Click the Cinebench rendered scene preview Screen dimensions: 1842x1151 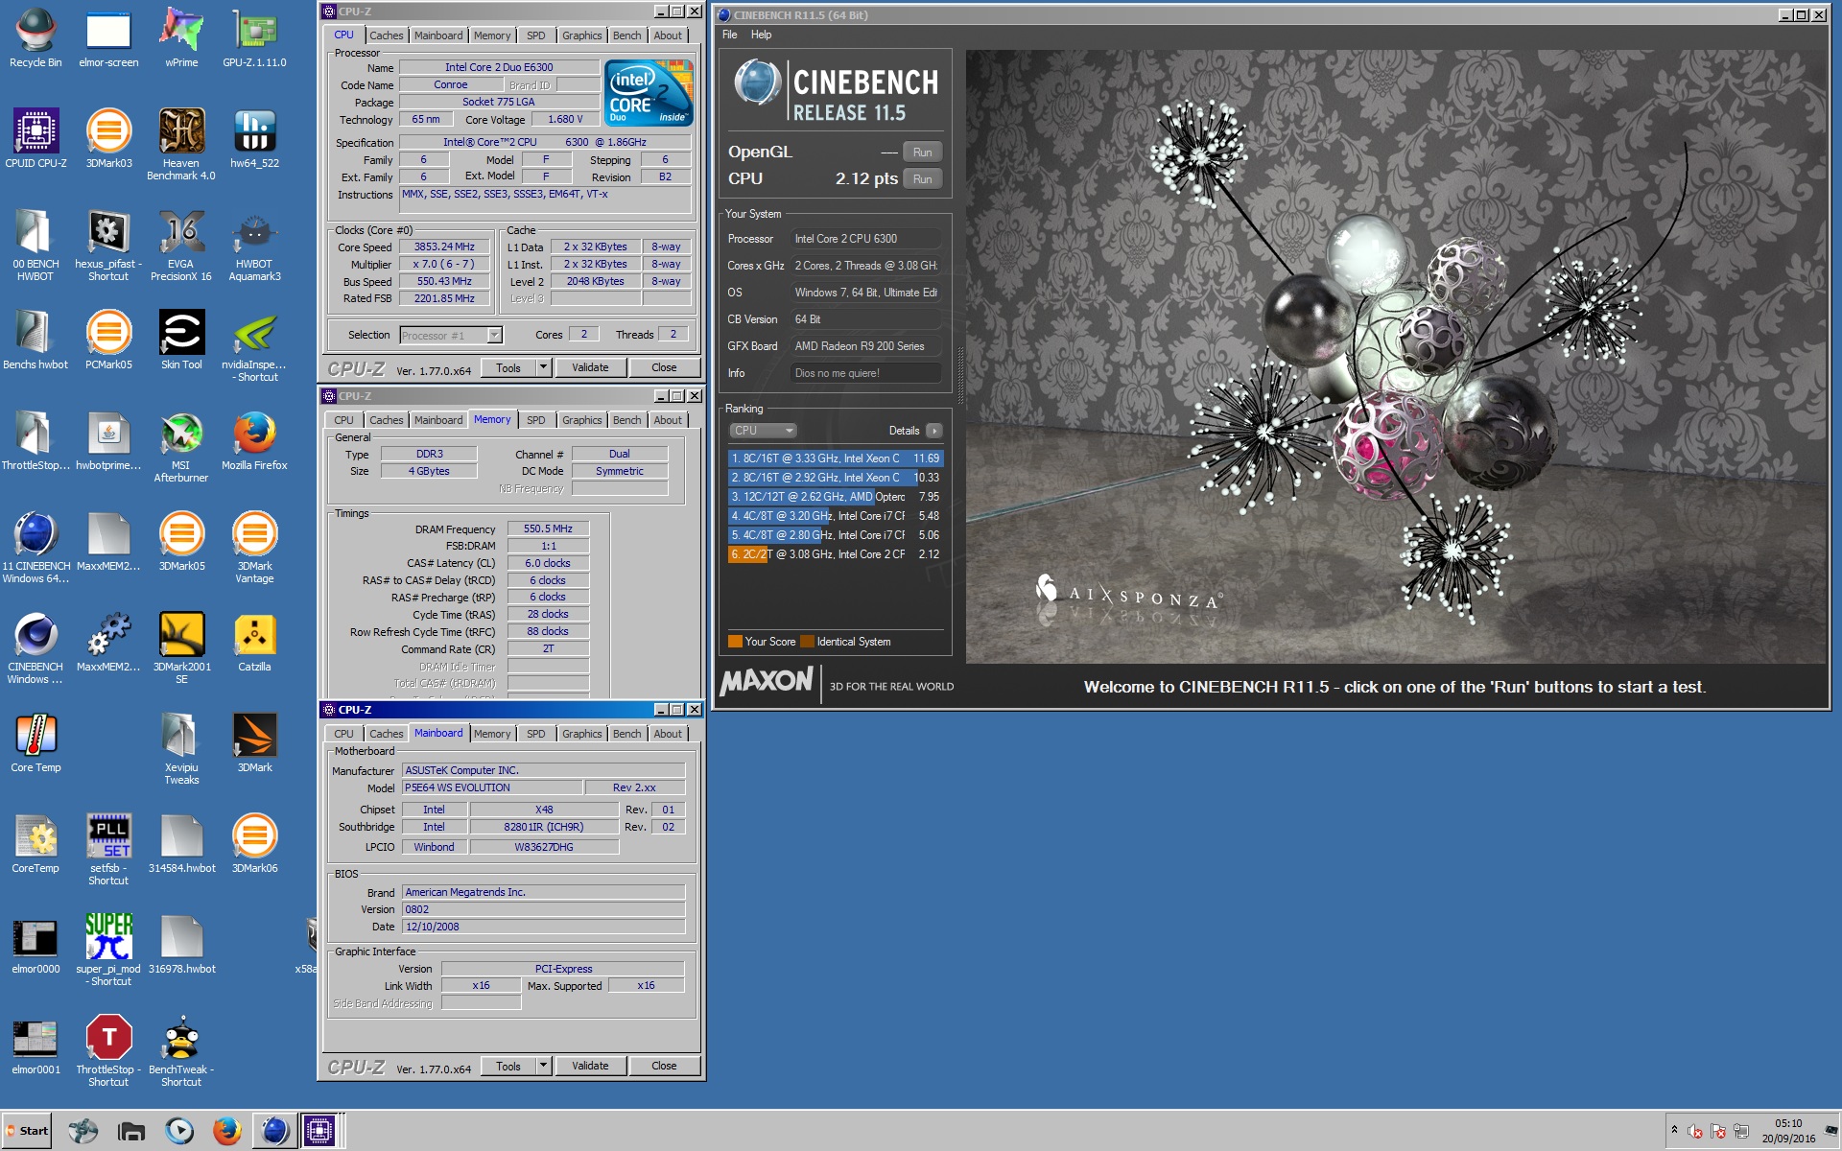pyautogui.click(x=1396, y=356)
